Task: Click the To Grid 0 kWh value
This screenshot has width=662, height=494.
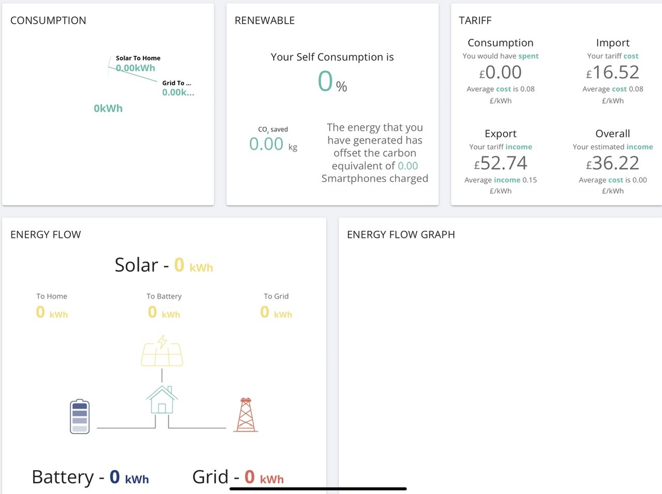Action: [x=276, y=312]
